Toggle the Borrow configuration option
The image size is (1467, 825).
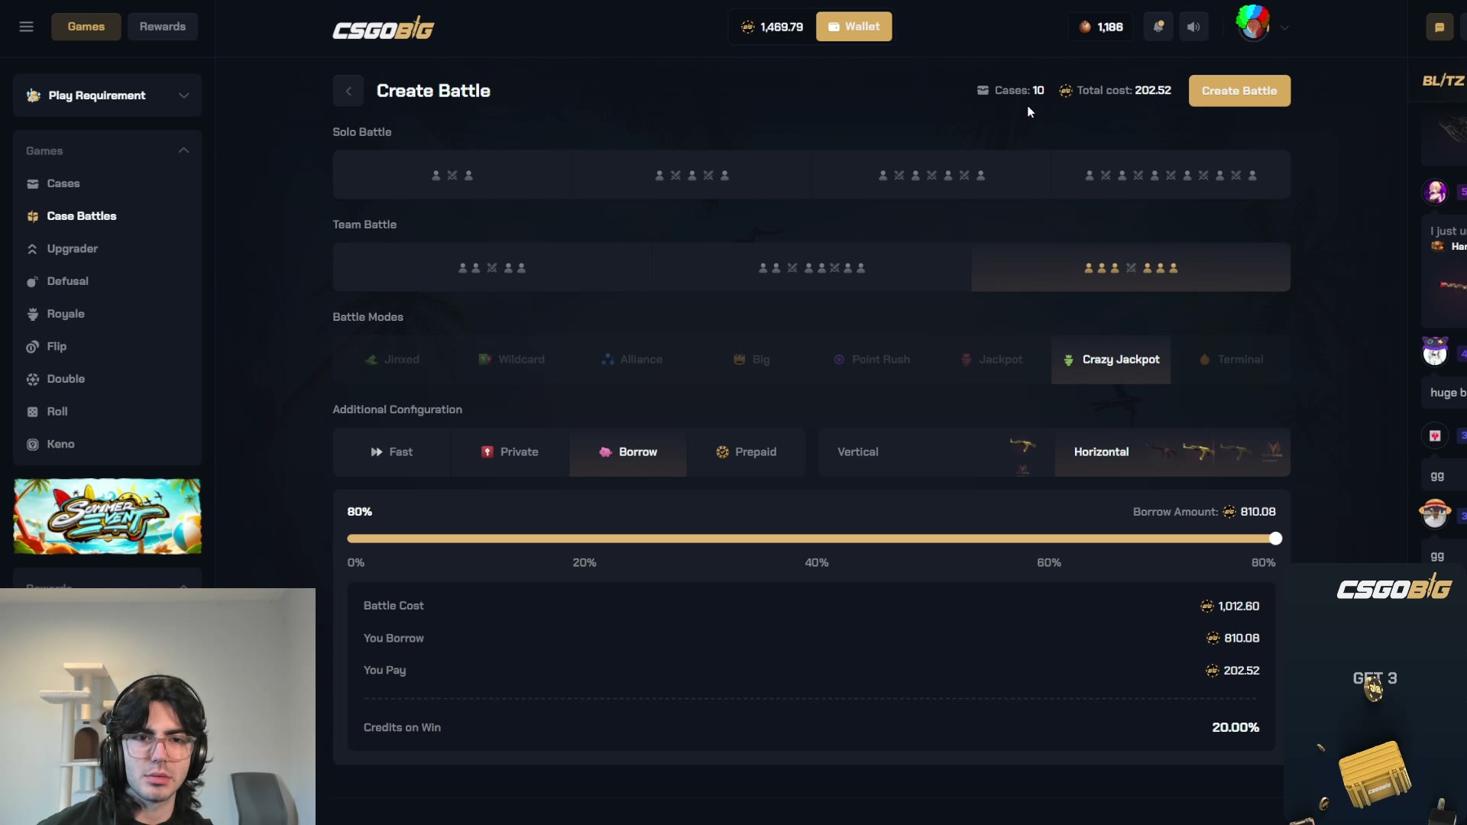pos(627,452)
